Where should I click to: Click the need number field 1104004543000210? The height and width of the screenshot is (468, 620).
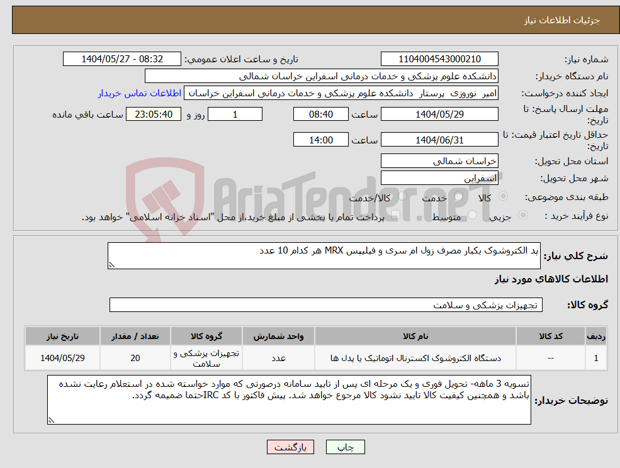(439, 59)
